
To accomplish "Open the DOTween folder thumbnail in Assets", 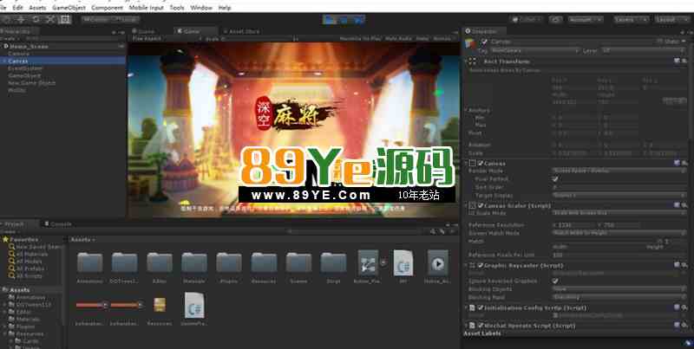I will (124, 263).
